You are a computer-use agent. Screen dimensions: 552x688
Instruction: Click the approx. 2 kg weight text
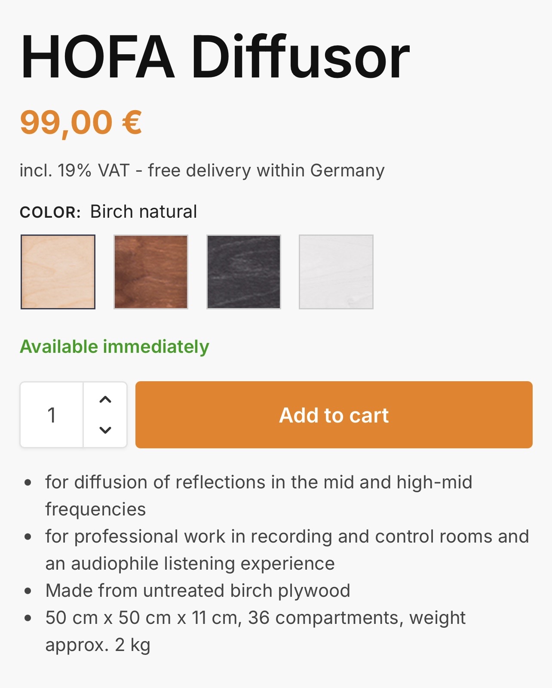point(98,645)
